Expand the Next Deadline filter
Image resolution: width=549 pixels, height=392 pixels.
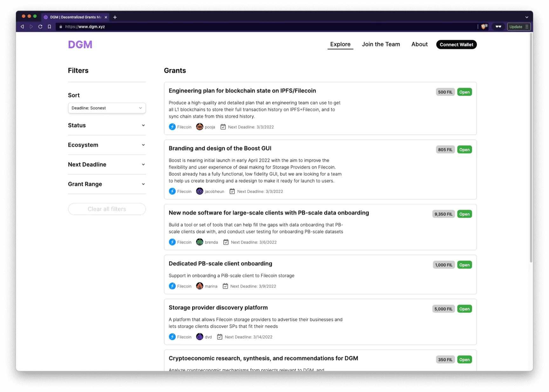107,165
